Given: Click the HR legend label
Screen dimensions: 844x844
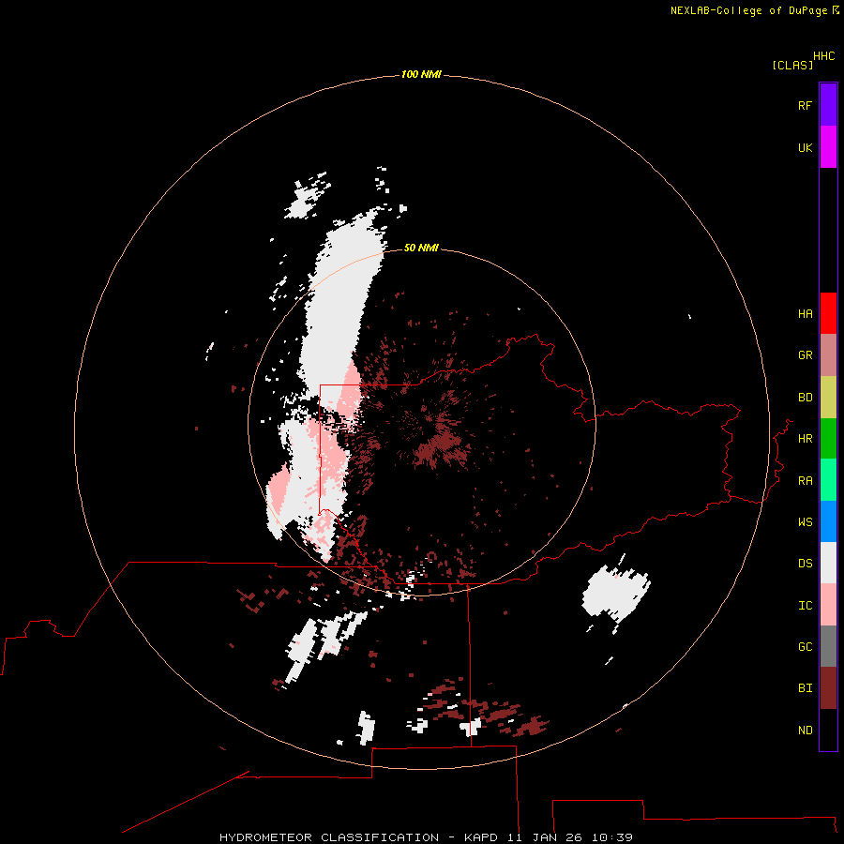Looking at the screenshot, I should click(x=805, y=439).
